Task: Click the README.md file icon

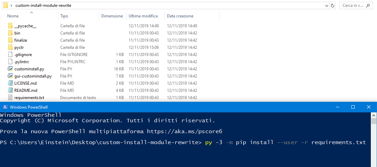Action: [10, 91]
